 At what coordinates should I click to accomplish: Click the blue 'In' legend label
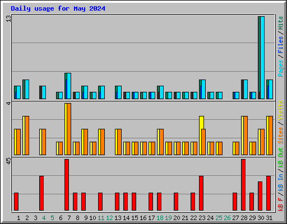click(x=281, y=177)
